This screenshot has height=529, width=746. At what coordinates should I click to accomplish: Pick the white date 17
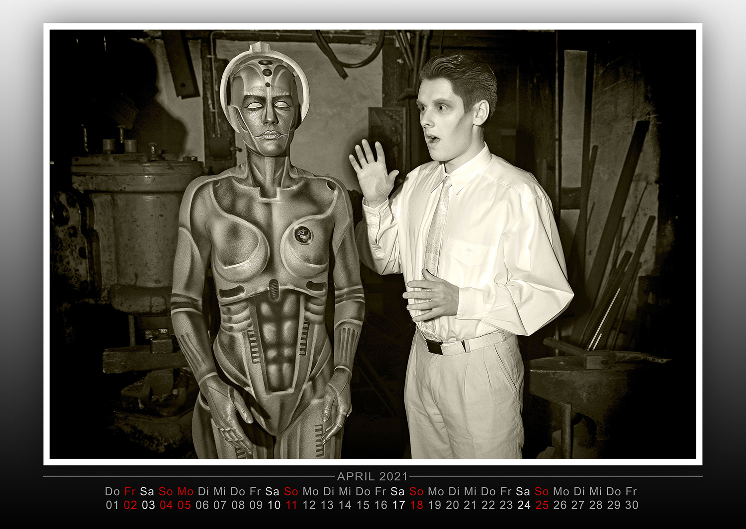click(399, 505)
